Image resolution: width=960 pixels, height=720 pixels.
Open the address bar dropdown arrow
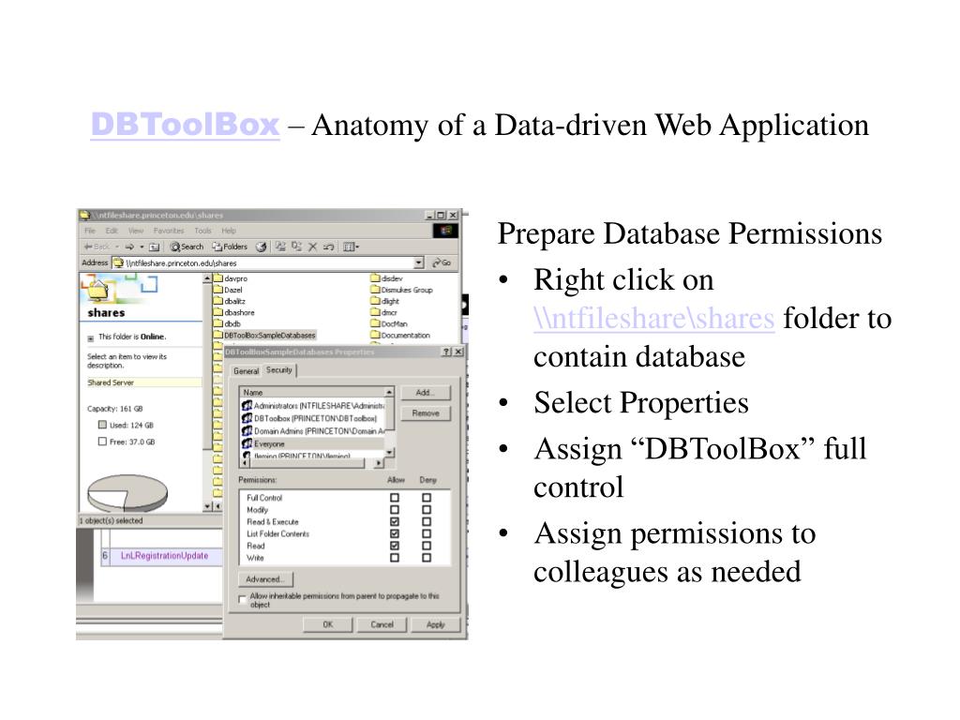pyautogui.click(x=419, y=262)
